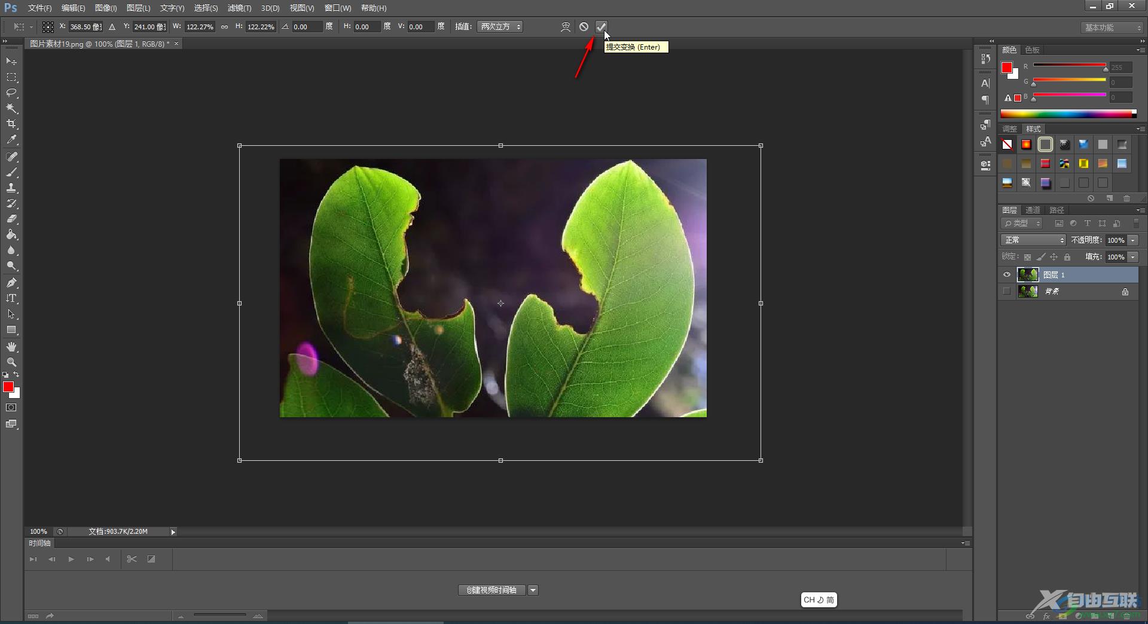Toggle lock transparent pixels
The width and height of the screenshot is (1148, 624).
click(1027, 257)
